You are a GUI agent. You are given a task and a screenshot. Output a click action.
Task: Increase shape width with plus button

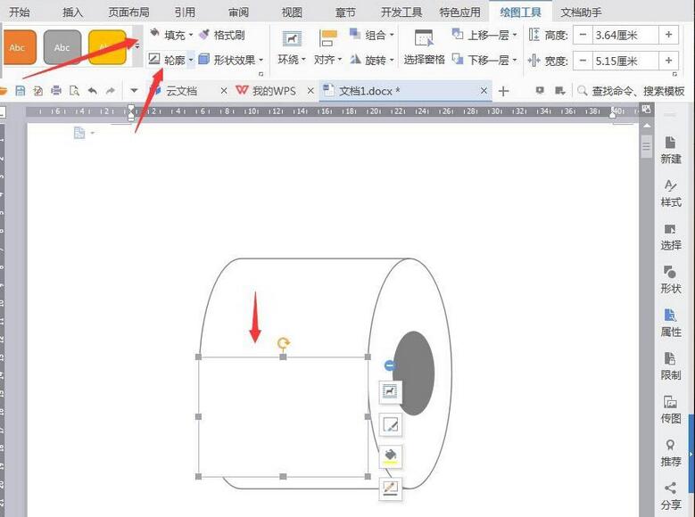pos(668,61)
